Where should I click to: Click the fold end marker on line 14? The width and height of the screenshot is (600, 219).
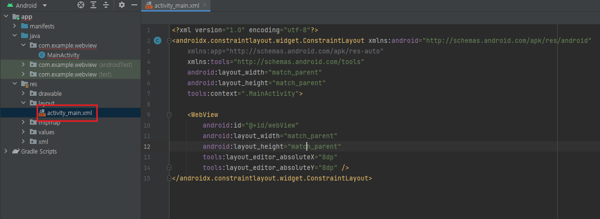click(x=169, y=167)
